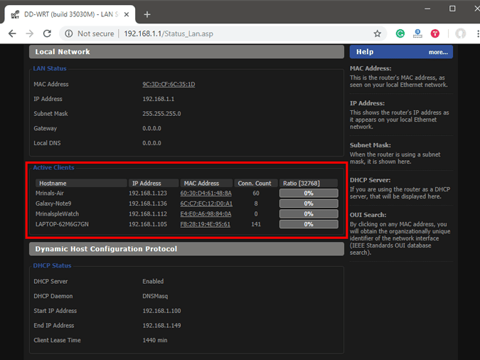Open a new tab with the plus button
The height and width of the screenshot is (360, 480).
(x=147, y=14)
